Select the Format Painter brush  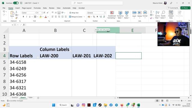coord(16,18)
